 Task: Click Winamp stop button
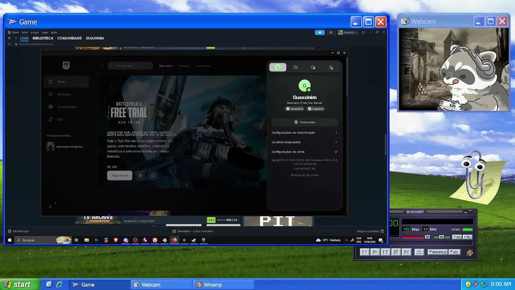click(x=396, y=252)
